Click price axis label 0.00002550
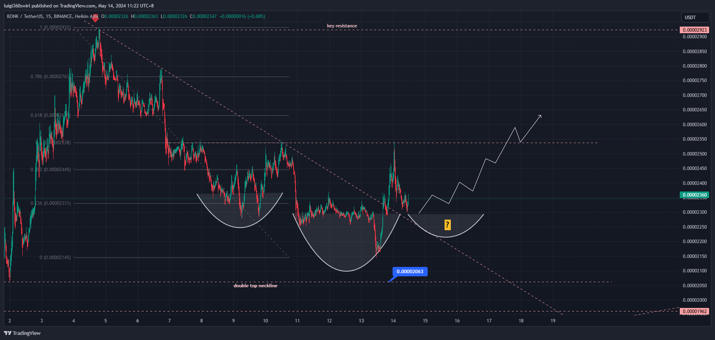The image size is (715, 340). pyautogui.click(x=695, y=139)
